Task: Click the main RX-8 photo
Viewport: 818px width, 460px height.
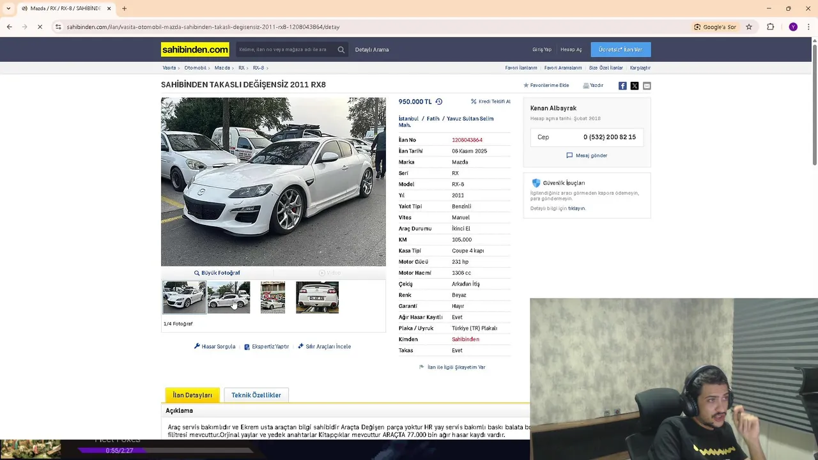Action: tap(274, 181)
